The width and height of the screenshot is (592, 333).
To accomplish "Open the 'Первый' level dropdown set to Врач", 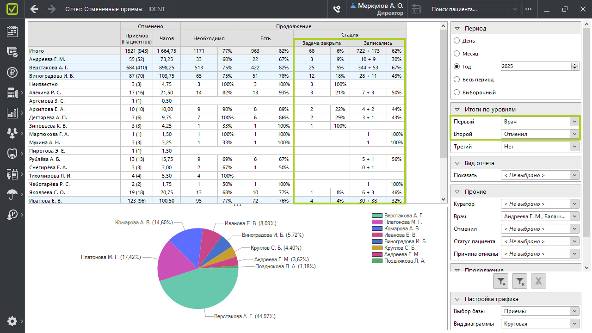I will (x=540, y=122).
